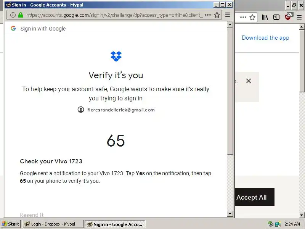The image size is (305, 229).
Task: Toggle the sidebar icon in background window
Action: click(x=276, y=17)
